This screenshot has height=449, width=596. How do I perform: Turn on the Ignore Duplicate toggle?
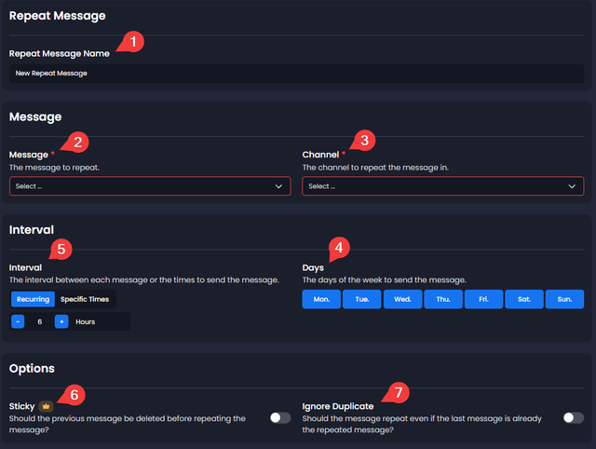(574, 418)
